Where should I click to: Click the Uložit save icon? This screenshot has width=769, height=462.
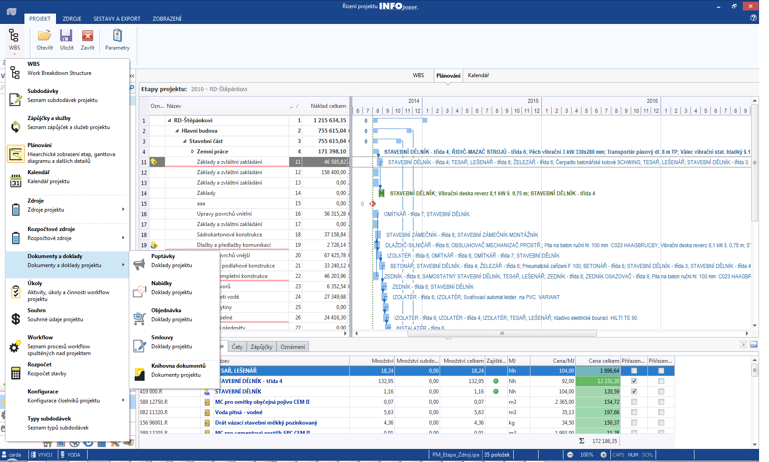[66, 36]
